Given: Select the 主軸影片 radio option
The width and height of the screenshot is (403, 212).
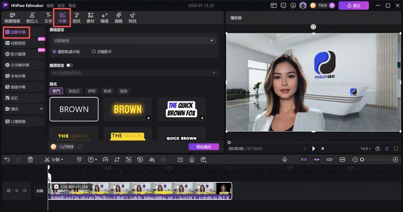Looking at the screenshot, I should pyautogui.click(x=94, y=51).
